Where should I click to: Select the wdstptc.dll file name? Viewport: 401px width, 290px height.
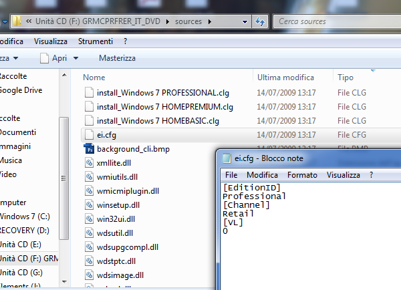[116, 261]
